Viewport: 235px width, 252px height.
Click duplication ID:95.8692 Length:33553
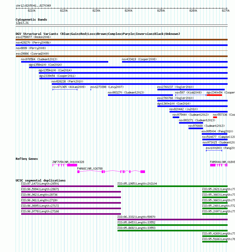point(172,231)
